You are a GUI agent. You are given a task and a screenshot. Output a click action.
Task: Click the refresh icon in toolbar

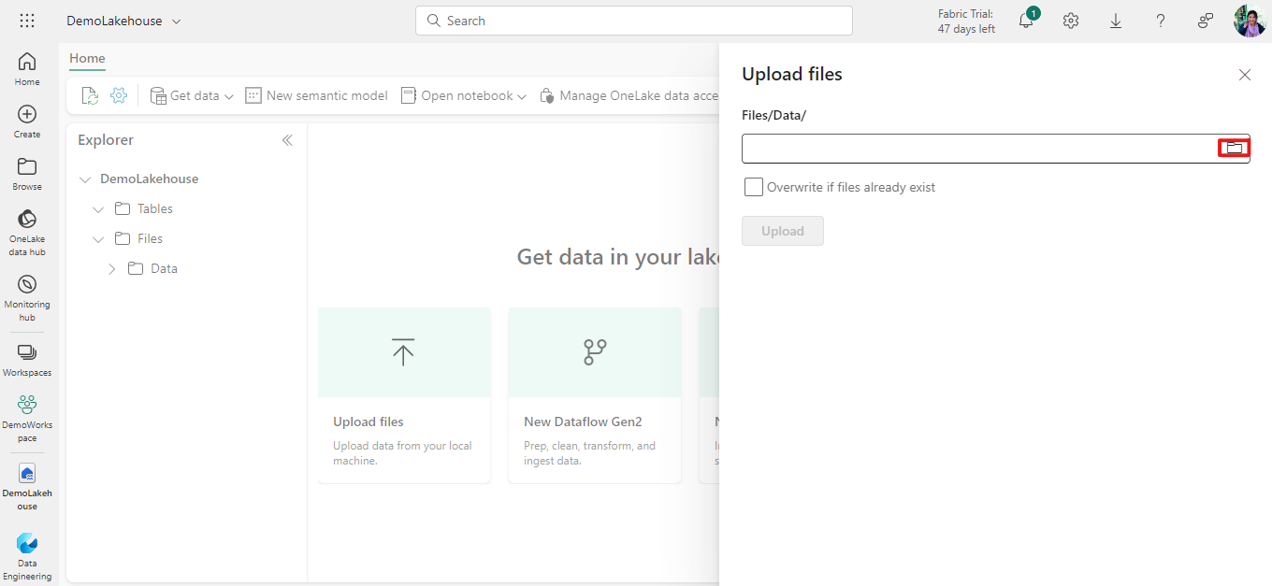click(x=90, y=95)
